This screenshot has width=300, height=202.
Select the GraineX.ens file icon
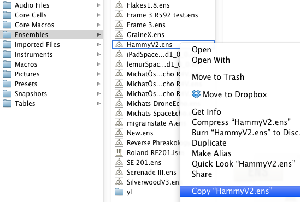click(119, 34)
